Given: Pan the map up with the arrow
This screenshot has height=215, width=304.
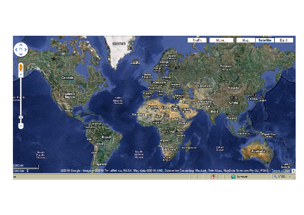Looking at the screenshot, I should point(21,45).
